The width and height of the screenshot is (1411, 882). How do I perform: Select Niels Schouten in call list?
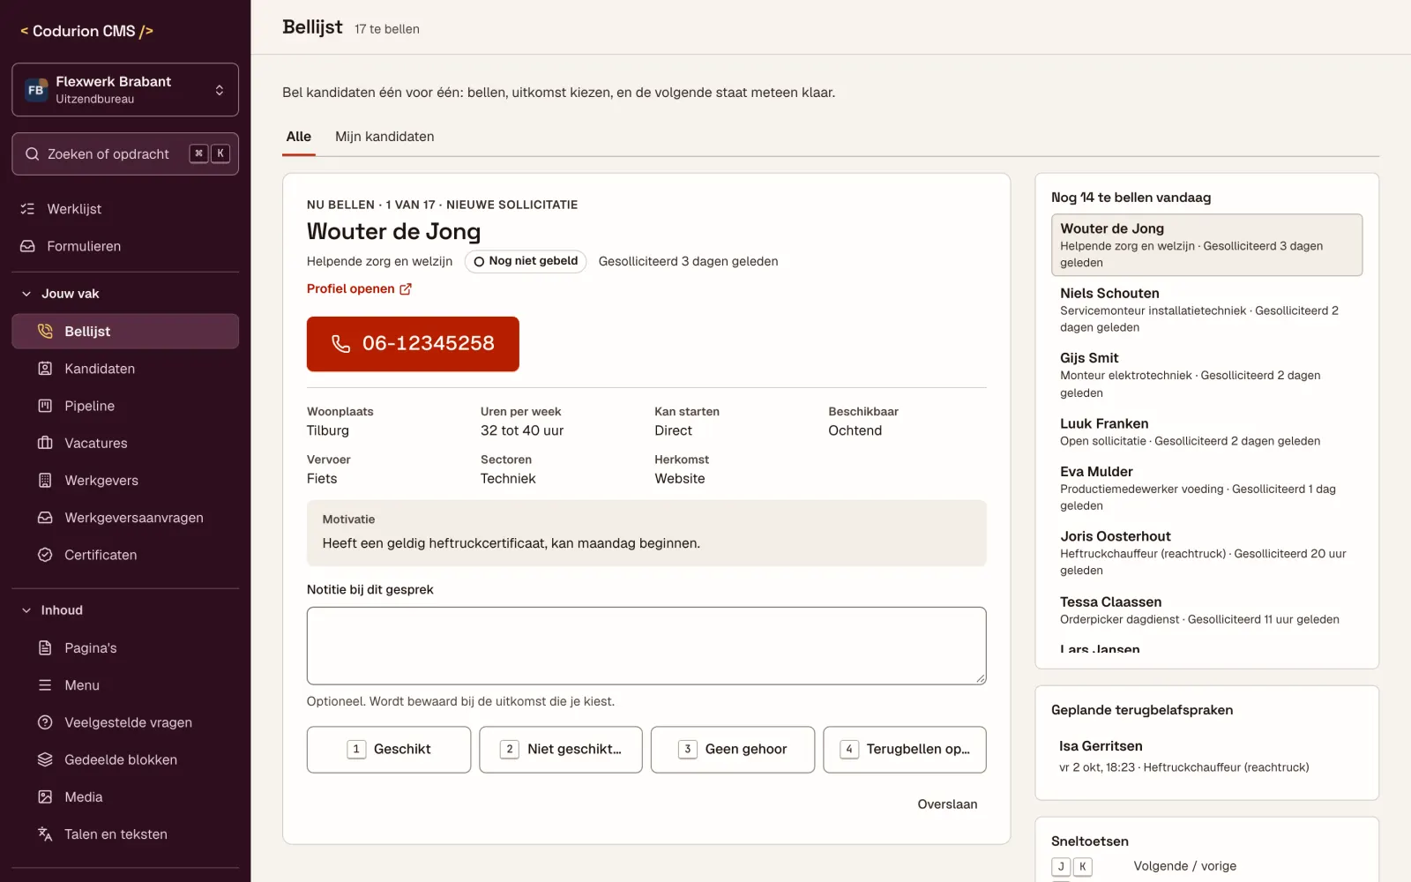(1206, 310)
